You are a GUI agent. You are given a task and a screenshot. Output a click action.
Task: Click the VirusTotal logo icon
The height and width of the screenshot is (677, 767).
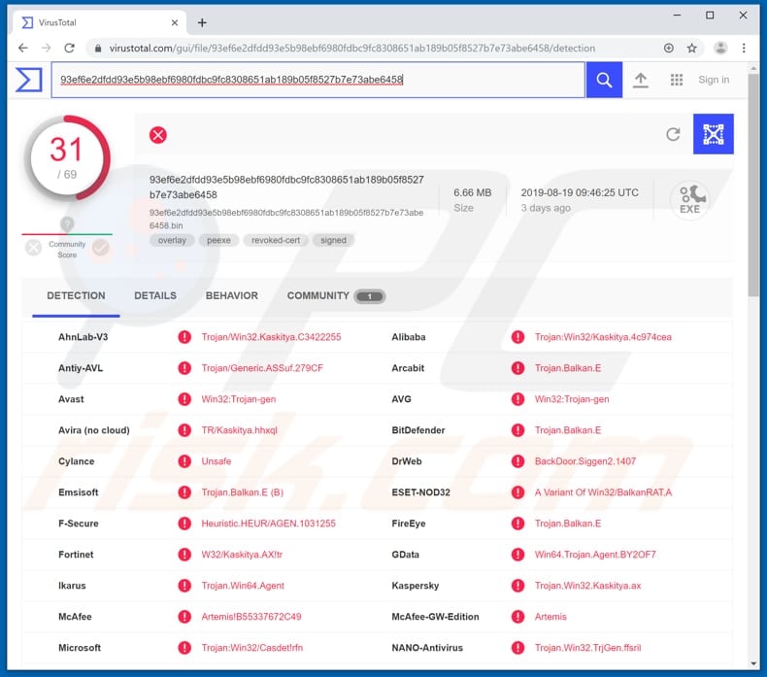point(28,80)
